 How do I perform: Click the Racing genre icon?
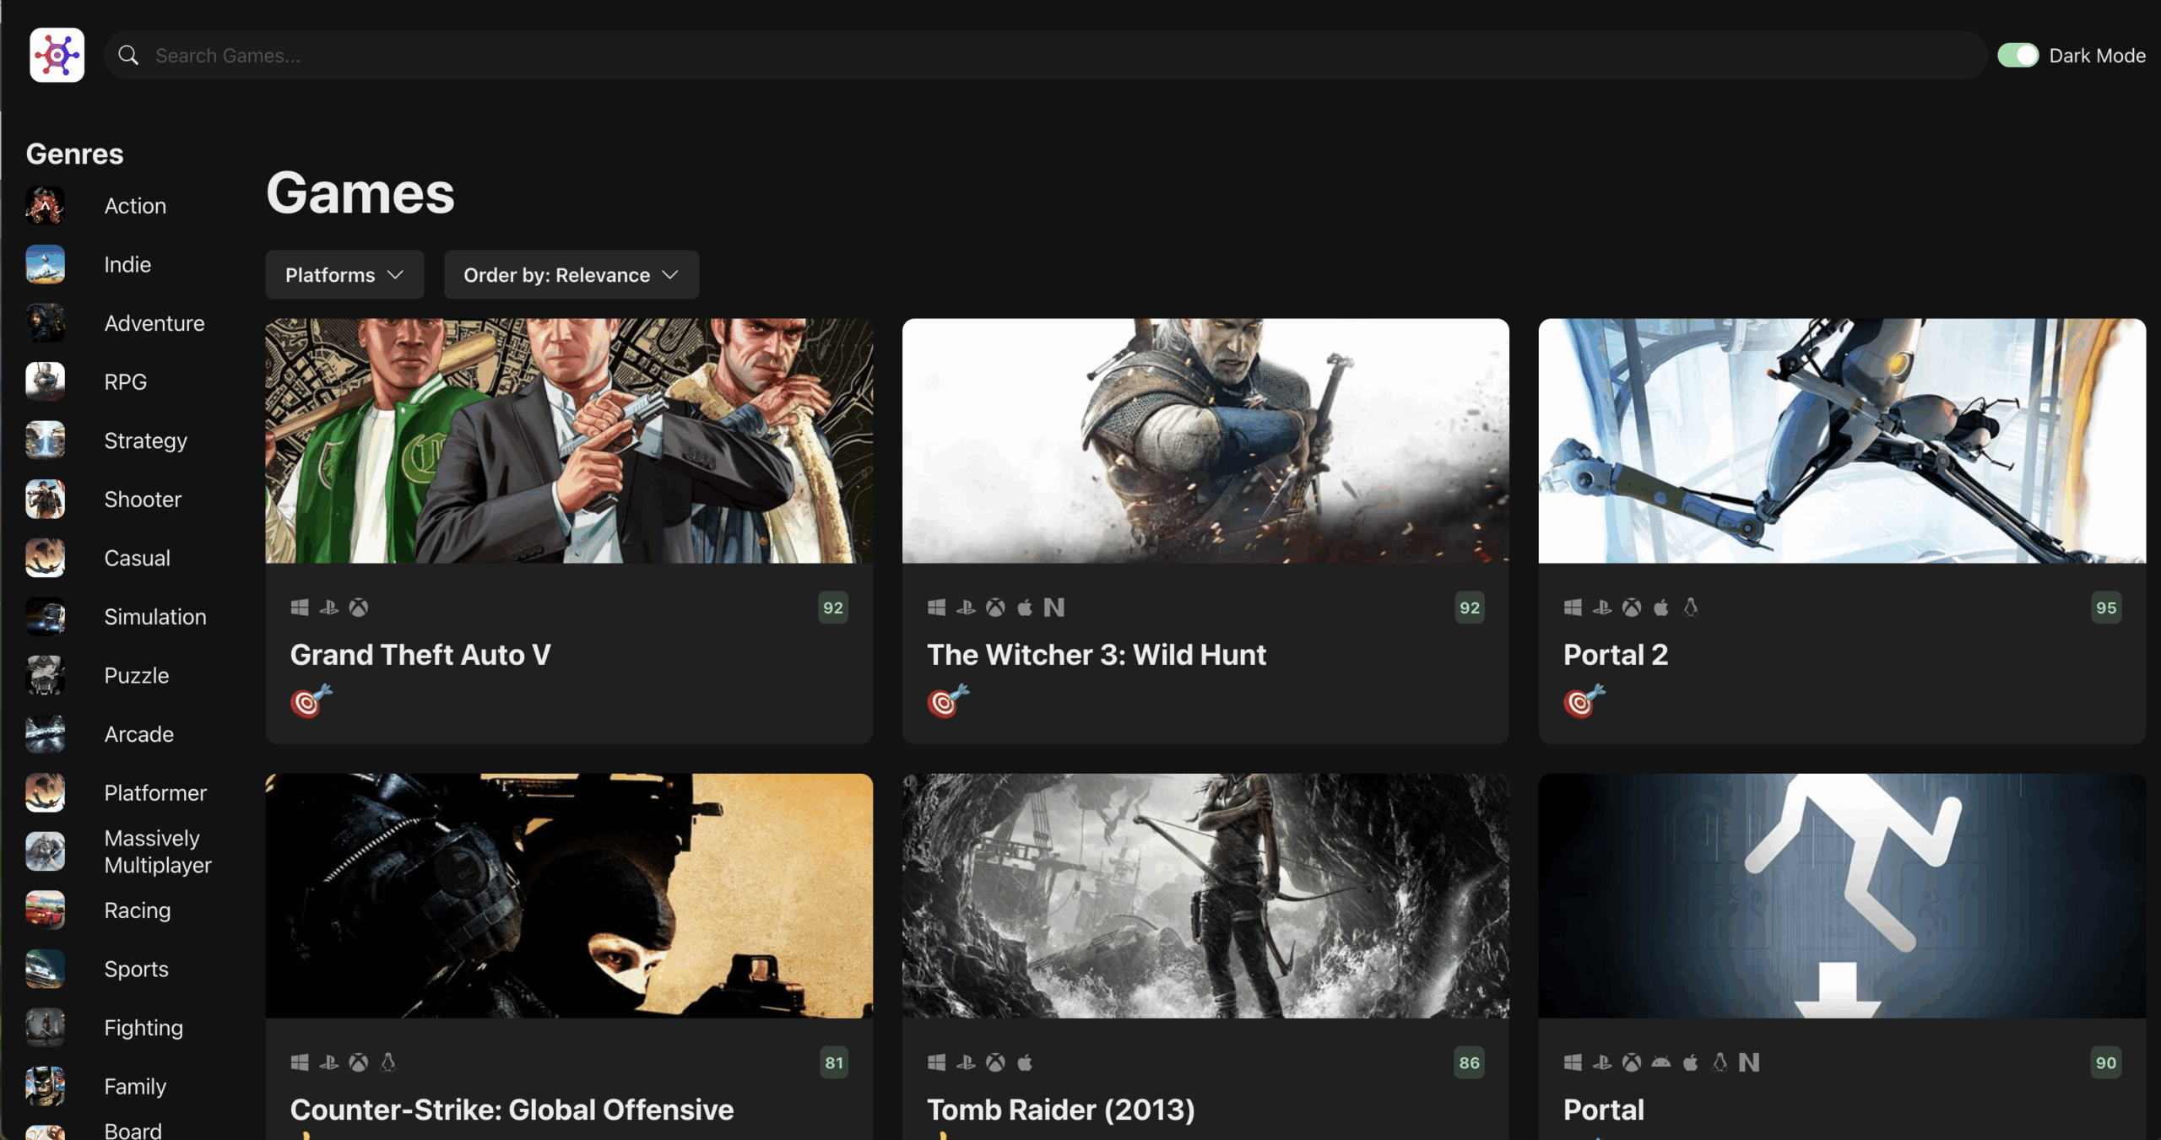pyautogui.click(x=45, y=910)
